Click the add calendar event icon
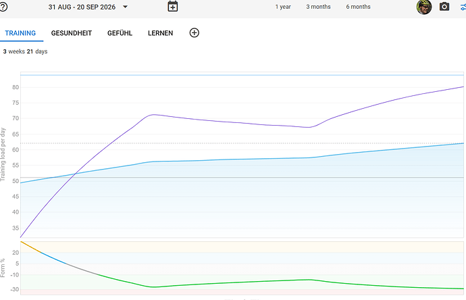 point(173,7)
